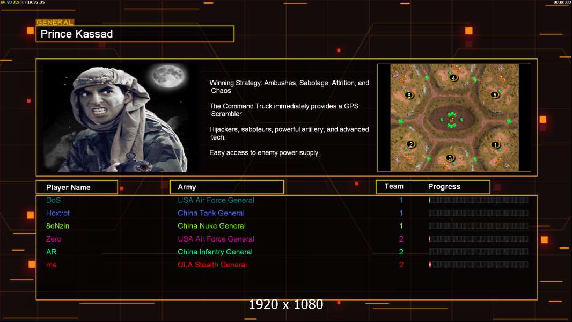Click Zero's USA Air Force General army
This screenshot has width=572, height=322.
point(216,239)
